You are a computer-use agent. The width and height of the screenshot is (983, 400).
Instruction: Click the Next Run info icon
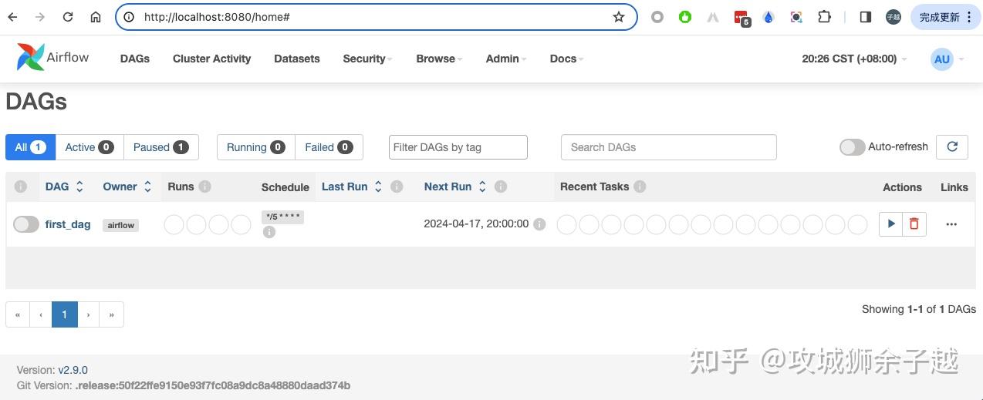tap(501, 187)
